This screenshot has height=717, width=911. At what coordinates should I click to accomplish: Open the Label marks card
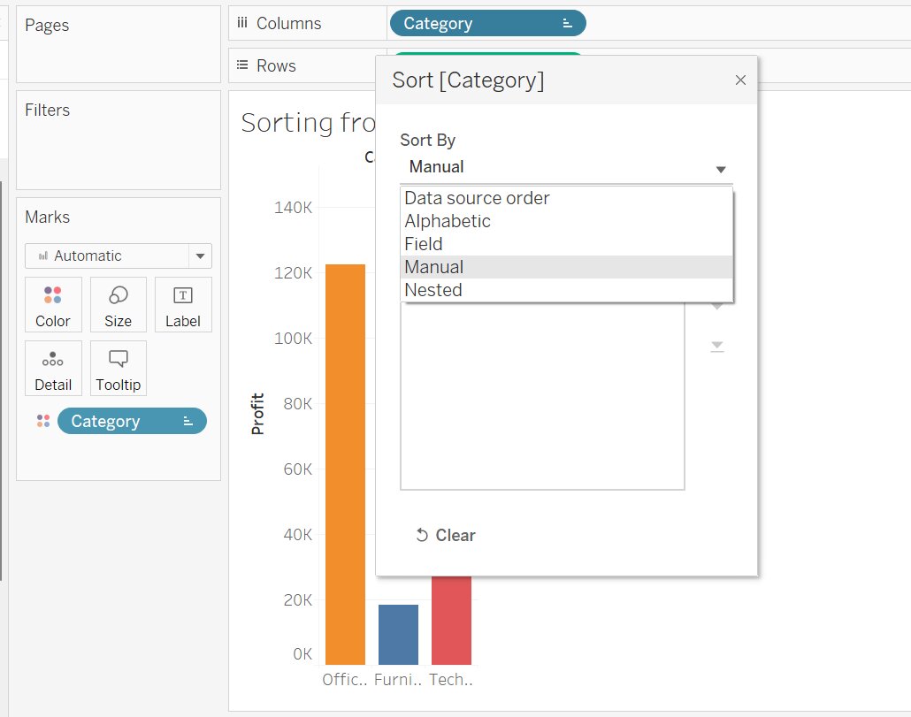(183, 304)
